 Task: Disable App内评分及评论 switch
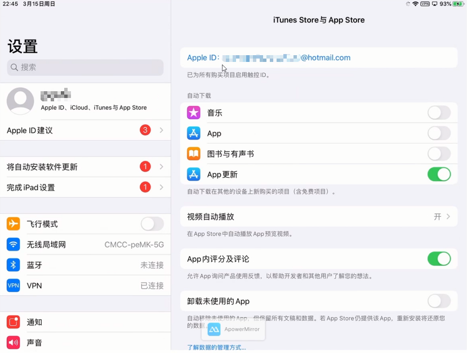439,259
